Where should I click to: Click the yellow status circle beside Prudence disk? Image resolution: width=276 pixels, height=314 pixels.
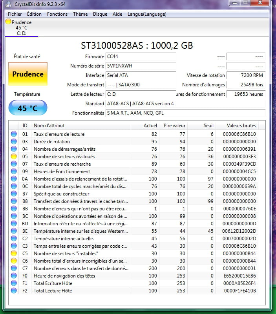(8, 22)
